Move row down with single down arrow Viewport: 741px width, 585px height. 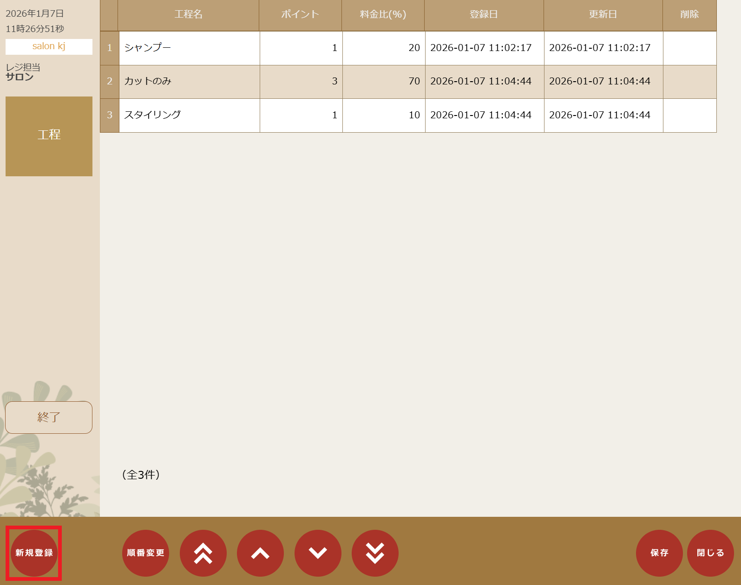[x=318, y=553]
